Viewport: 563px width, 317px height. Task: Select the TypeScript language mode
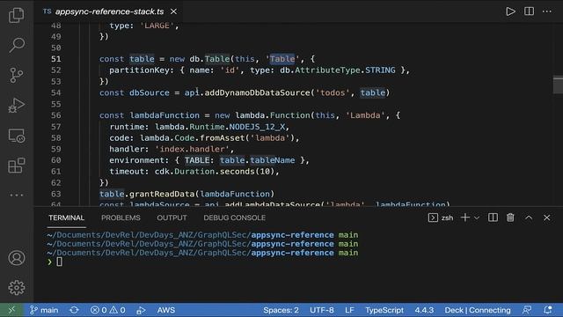point(384,310)
